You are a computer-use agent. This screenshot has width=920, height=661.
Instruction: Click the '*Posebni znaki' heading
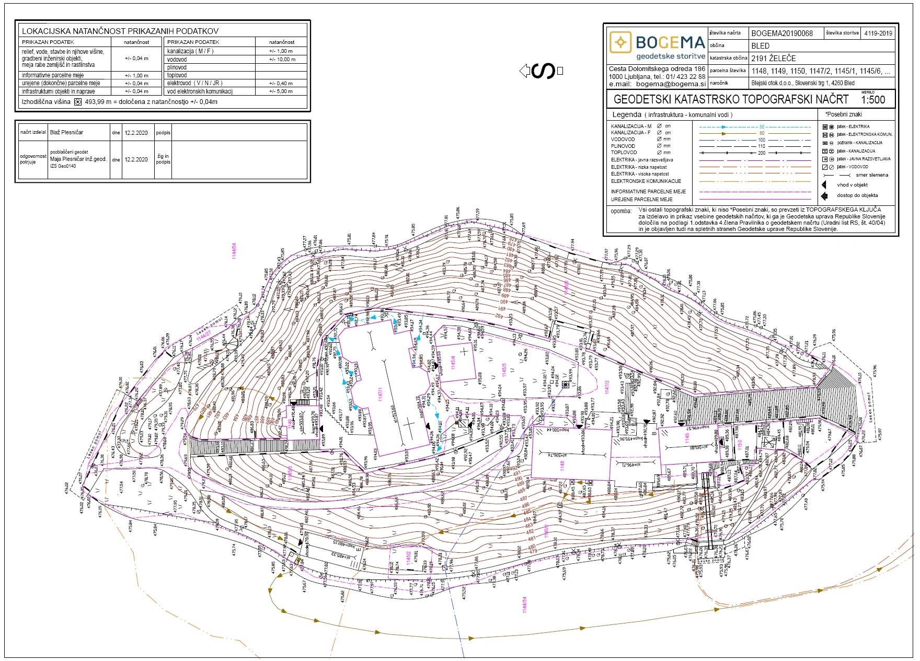844,114
